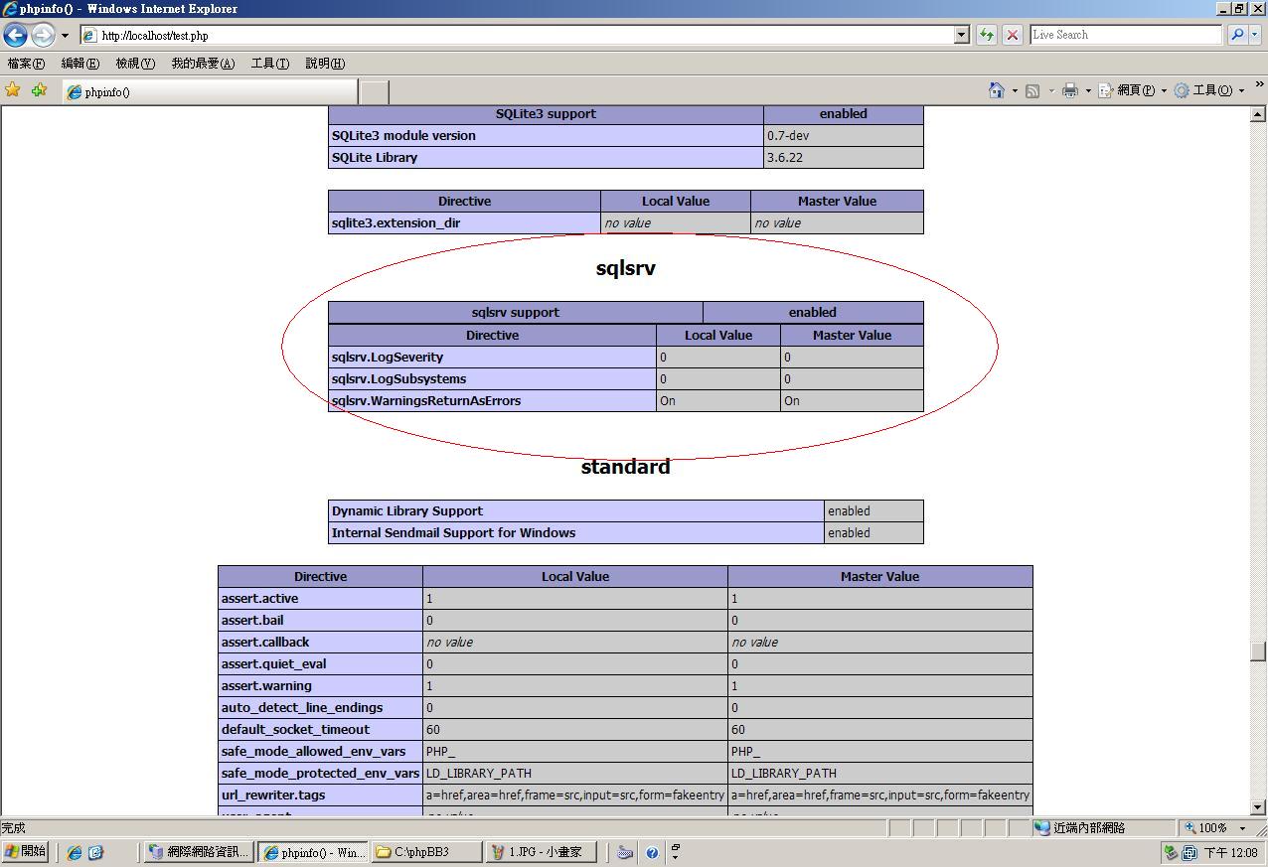This screenshot has height=867, width=1268.
Task: Click the sqlsrv support header cell
Action: click(515, 312)
